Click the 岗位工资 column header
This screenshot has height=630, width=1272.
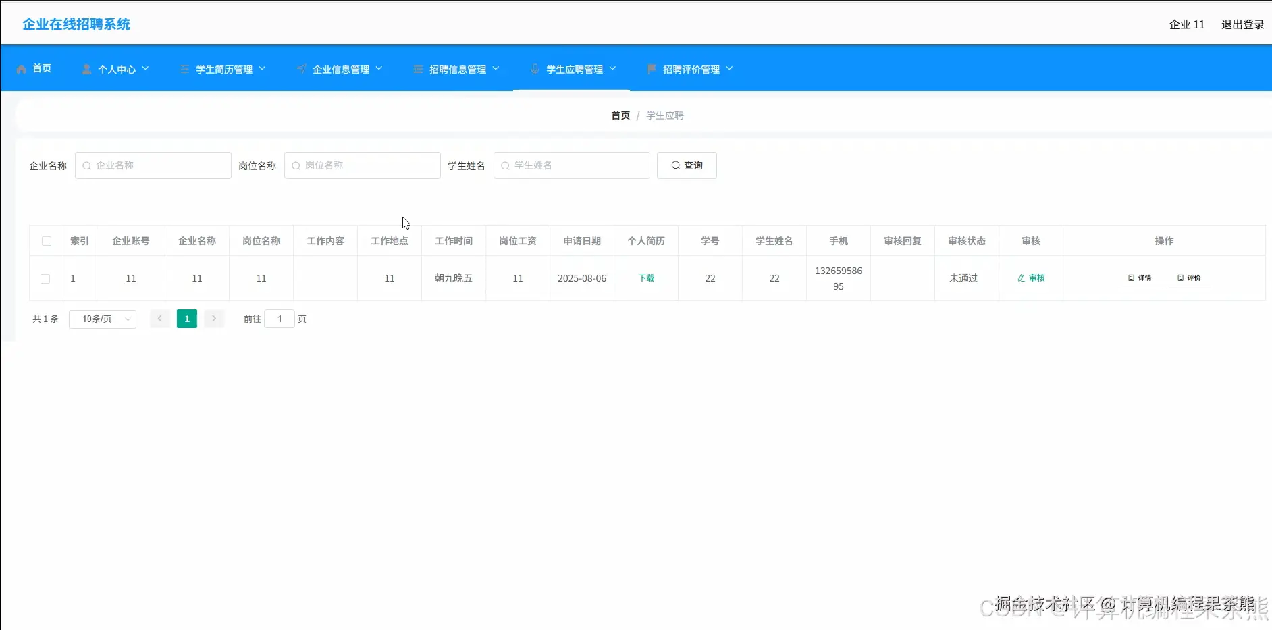(518, 241)
